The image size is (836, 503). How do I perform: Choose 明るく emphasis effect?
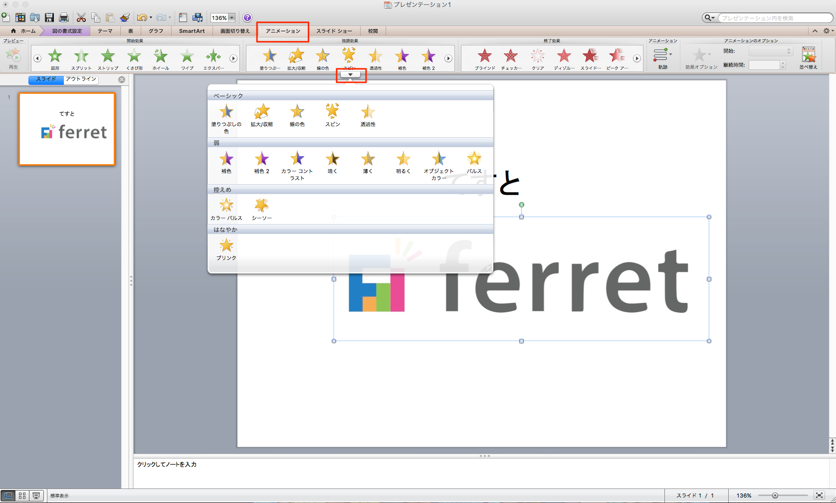click(x=404, y=162)
